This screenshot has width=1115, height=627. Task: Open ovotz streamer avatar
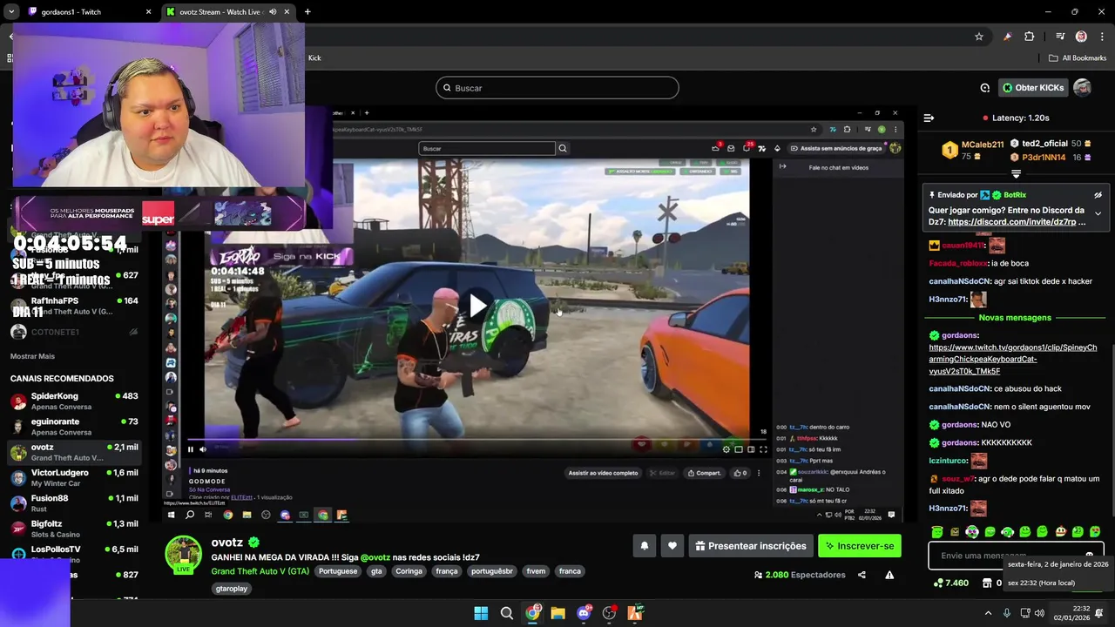(184, 554)
